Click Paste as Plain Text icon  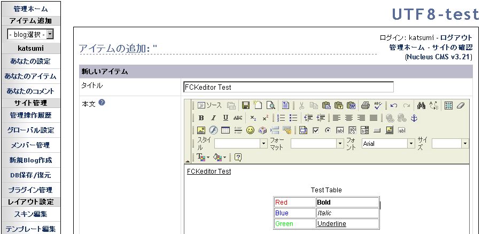point(339,105)
